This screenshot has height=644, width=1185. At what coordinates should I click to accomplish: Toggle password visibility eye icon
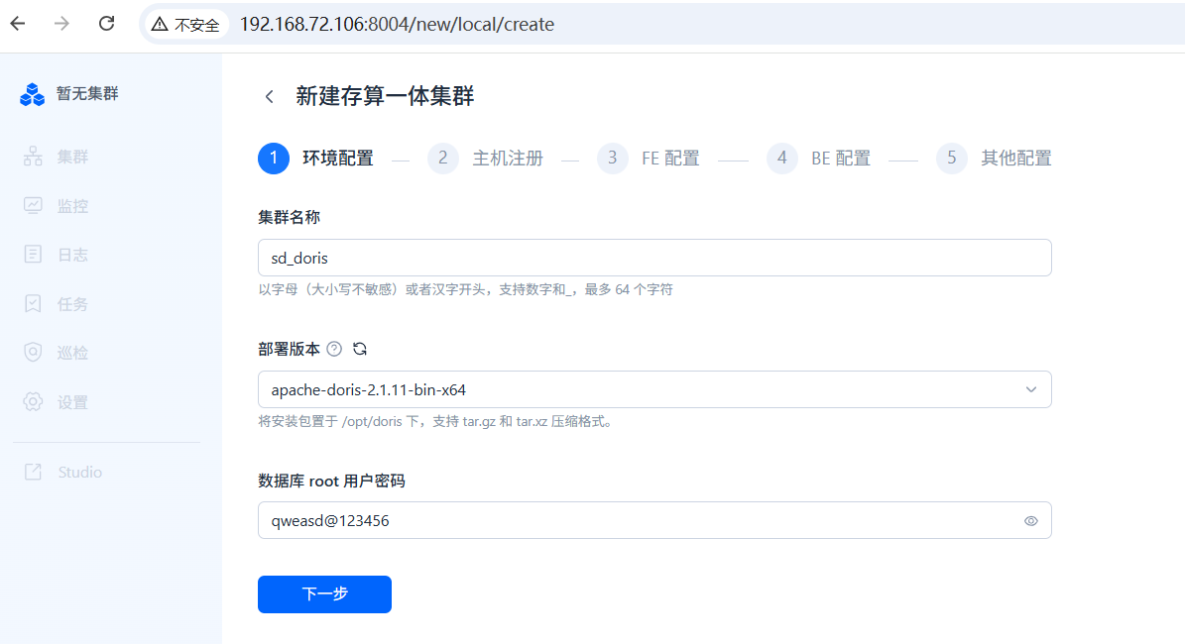coord(1031,520)
